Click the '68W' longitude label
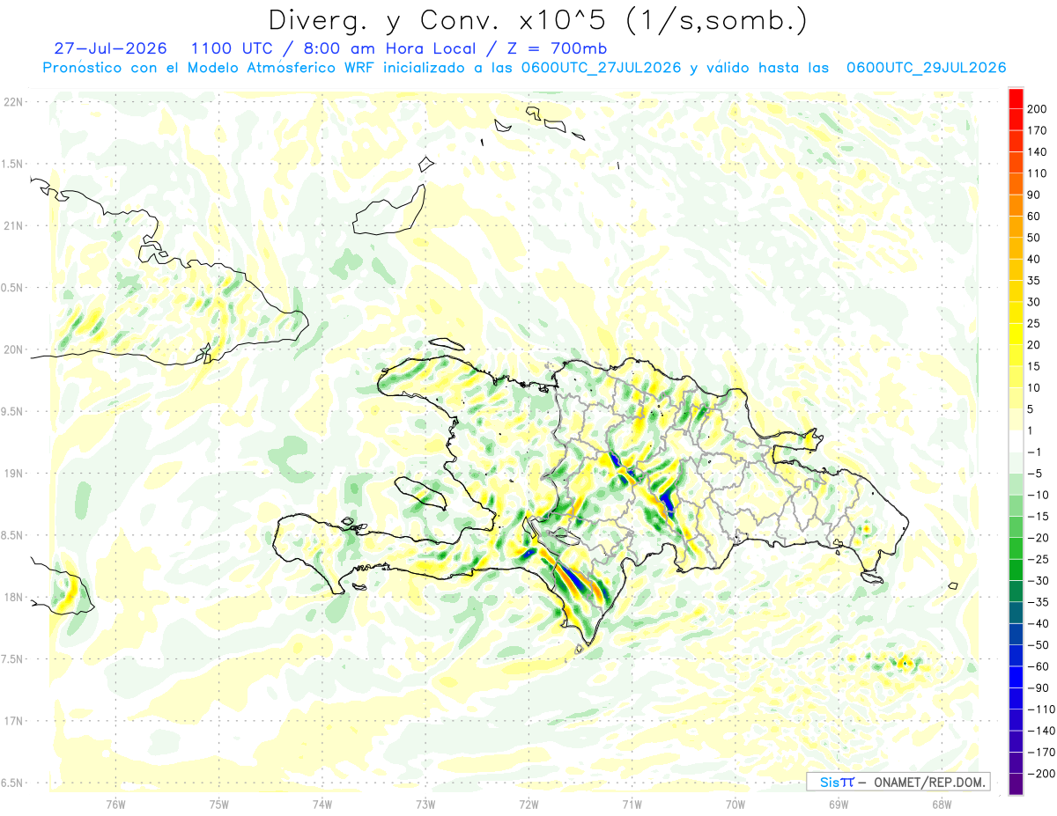This screenshot has width=1057, height=816. coord(942,805)
